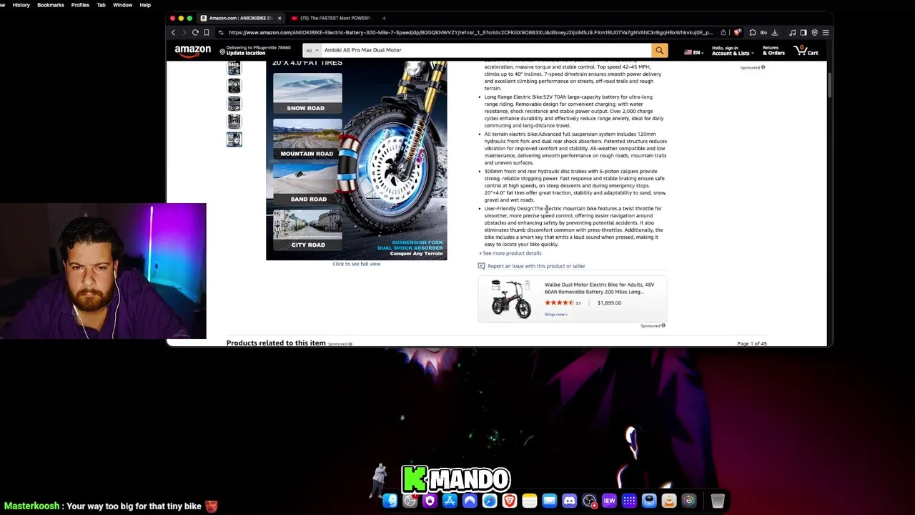The image size is (915, 515).
Task: Open the browser hamburger menu
Action: pos(826,32)
